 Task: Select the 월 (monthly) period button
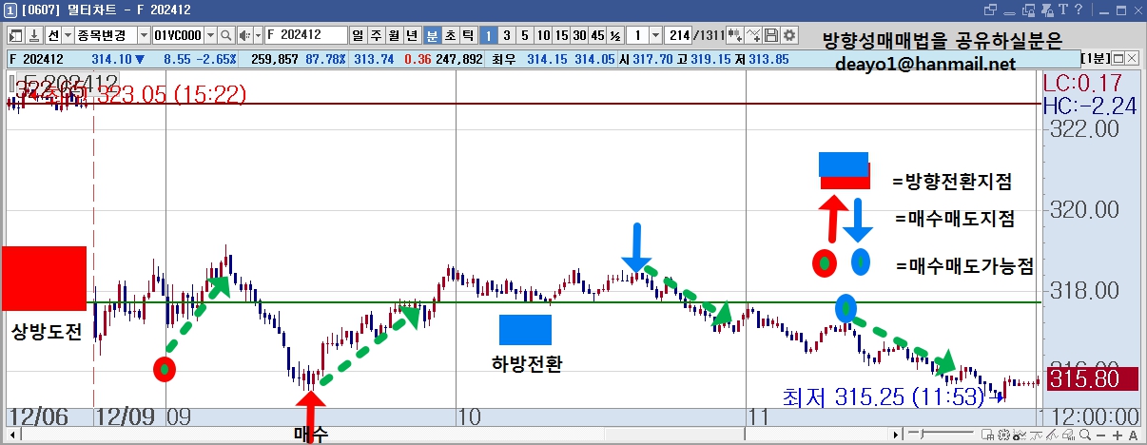(394, 35)
